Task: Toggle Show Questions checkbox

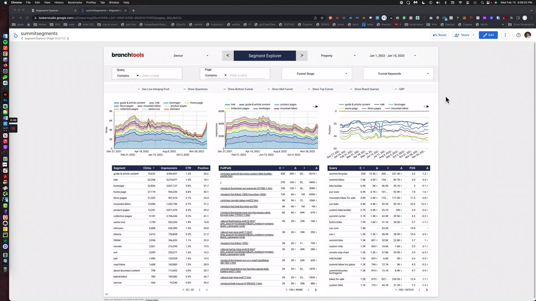Action: 185,89
